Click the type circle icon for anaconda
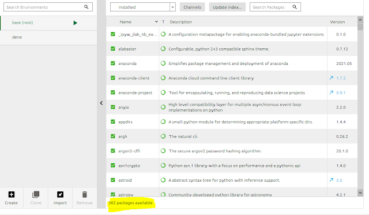The width and height of the screenshot is (369, 215). [x=163, y=63]
